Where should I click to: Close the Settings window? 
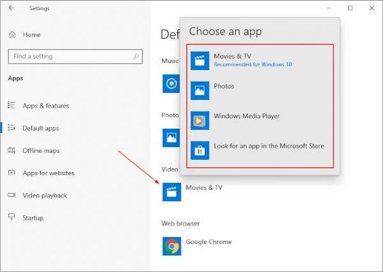(372, 8)
